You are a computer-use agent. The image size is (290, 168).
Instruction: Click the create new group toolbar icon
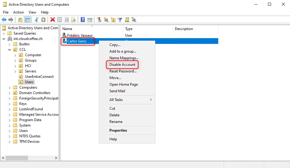click(x=106, y=20)
